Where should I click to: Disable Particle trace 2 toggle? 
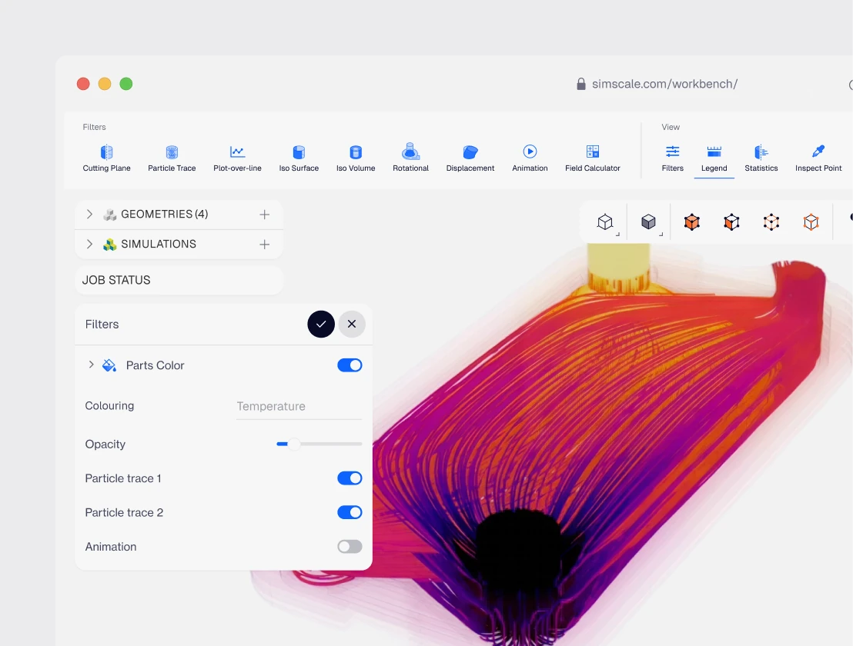(x=350, y=512)
